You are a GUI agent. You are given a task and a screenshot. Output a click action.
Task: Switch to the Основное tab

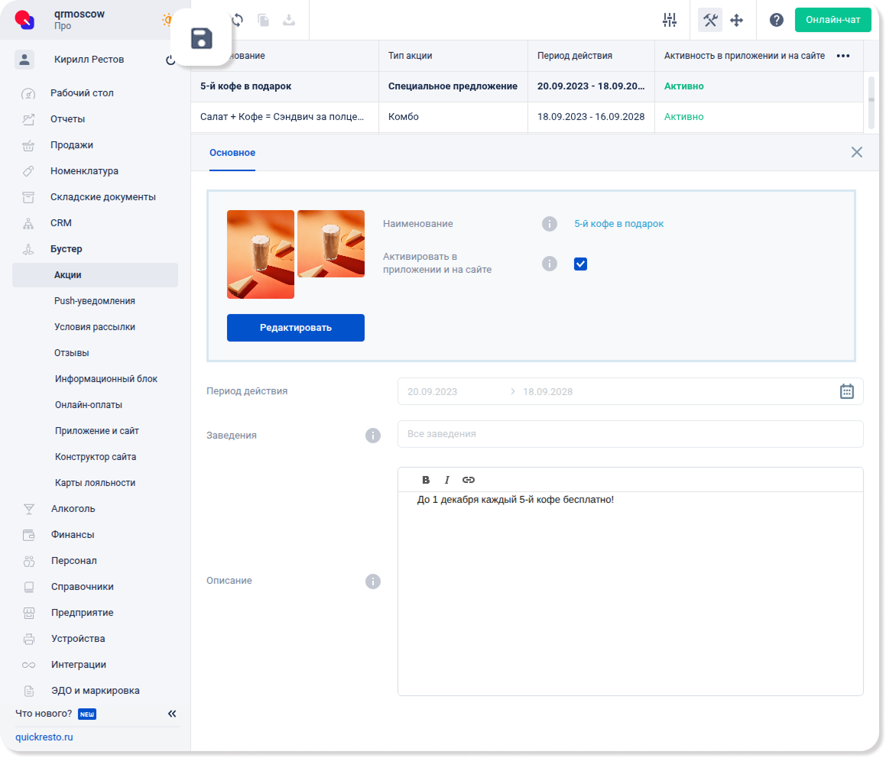pos(232,153)
